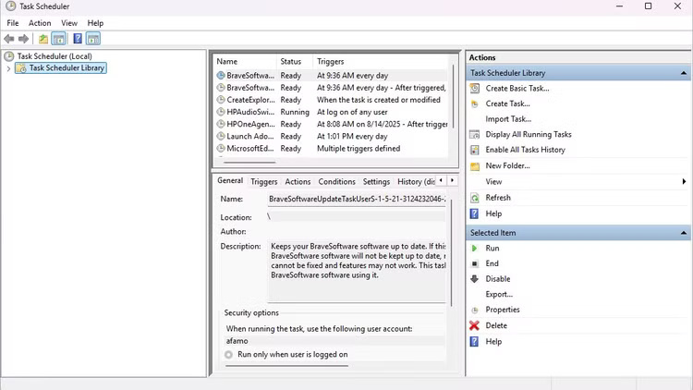The width and height of the screenshot is (693, 390).
Task: Click the Disable down-arrow icon
Action: pos(475,279)
